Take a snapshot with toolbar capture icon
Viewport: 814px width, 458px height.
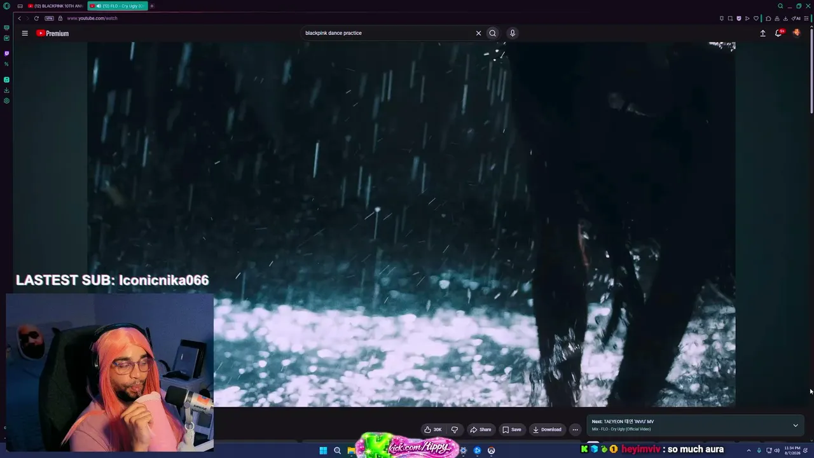click(x=730, y=18)
